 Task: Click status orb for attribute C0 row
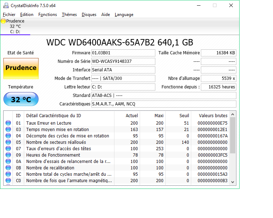8,180
